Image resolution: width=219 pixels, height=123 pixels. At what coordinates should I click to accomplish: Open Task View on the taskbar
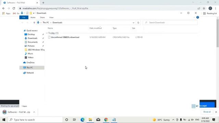(74, 120)
